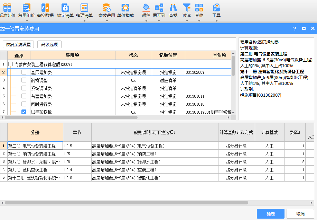Click the 对应清单 cell in 钢模调整 row
This screenshot has height=220, width=317.
coord(168,80)
